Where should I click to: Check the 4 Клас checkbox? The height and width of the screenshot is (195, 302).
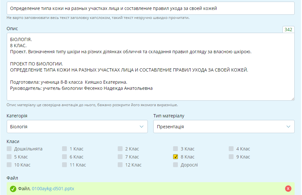tap(231, 148)
